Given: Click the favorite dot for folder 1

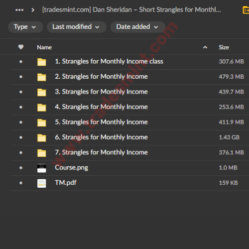Looking at the screenshot, I should tap(21, 62).
